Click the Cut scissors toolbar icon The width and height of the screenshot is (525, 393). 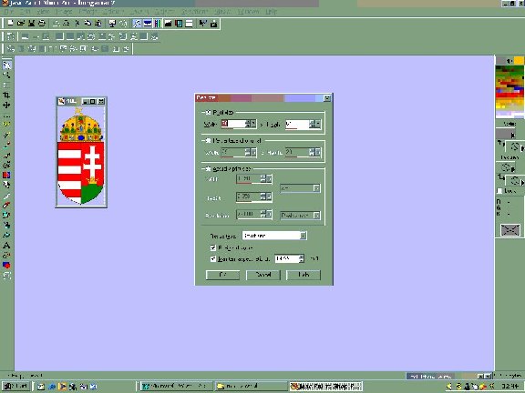[77, 23]
